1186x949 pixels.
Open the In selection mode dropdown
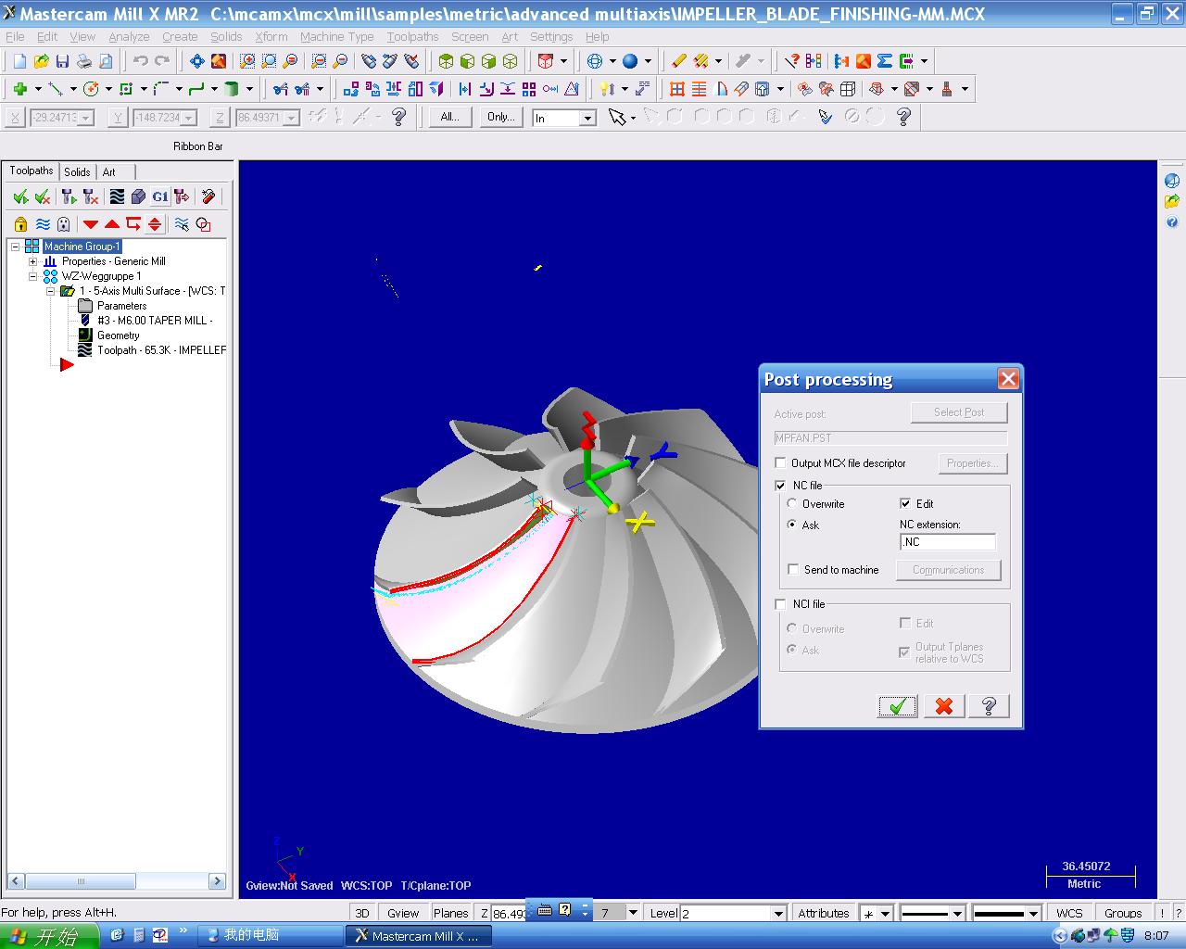point(587,118)
